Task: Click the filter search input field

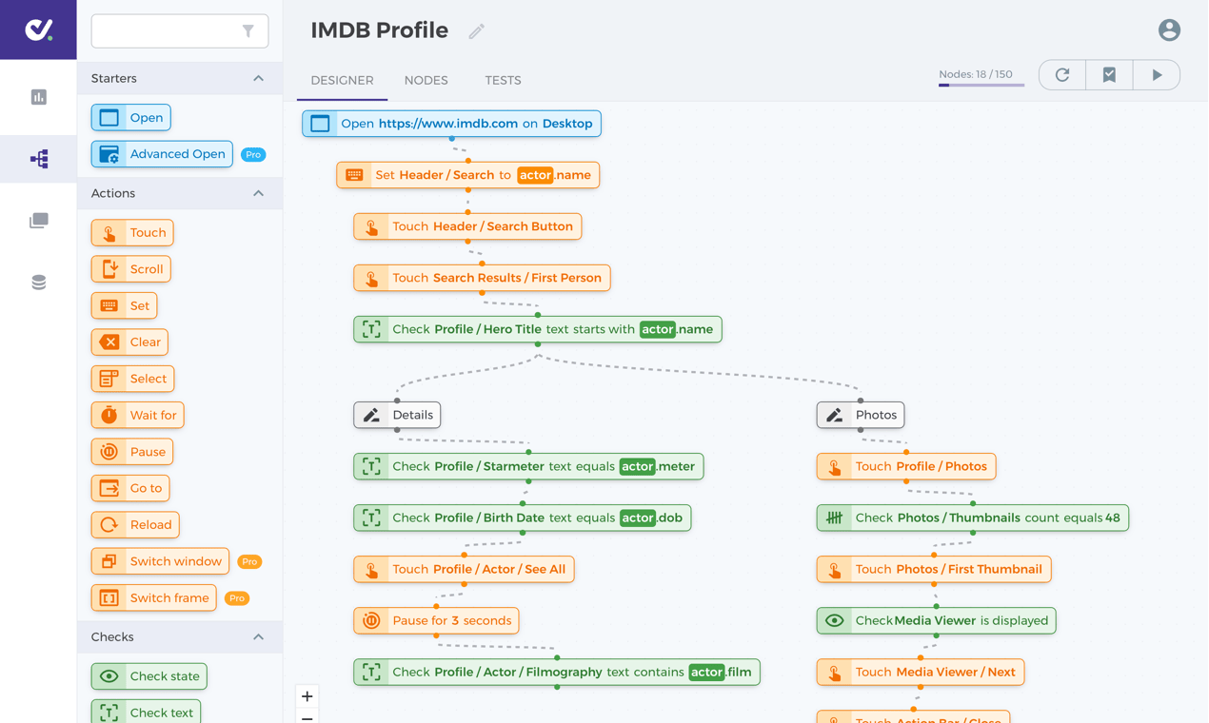Action: coord(180,31)
